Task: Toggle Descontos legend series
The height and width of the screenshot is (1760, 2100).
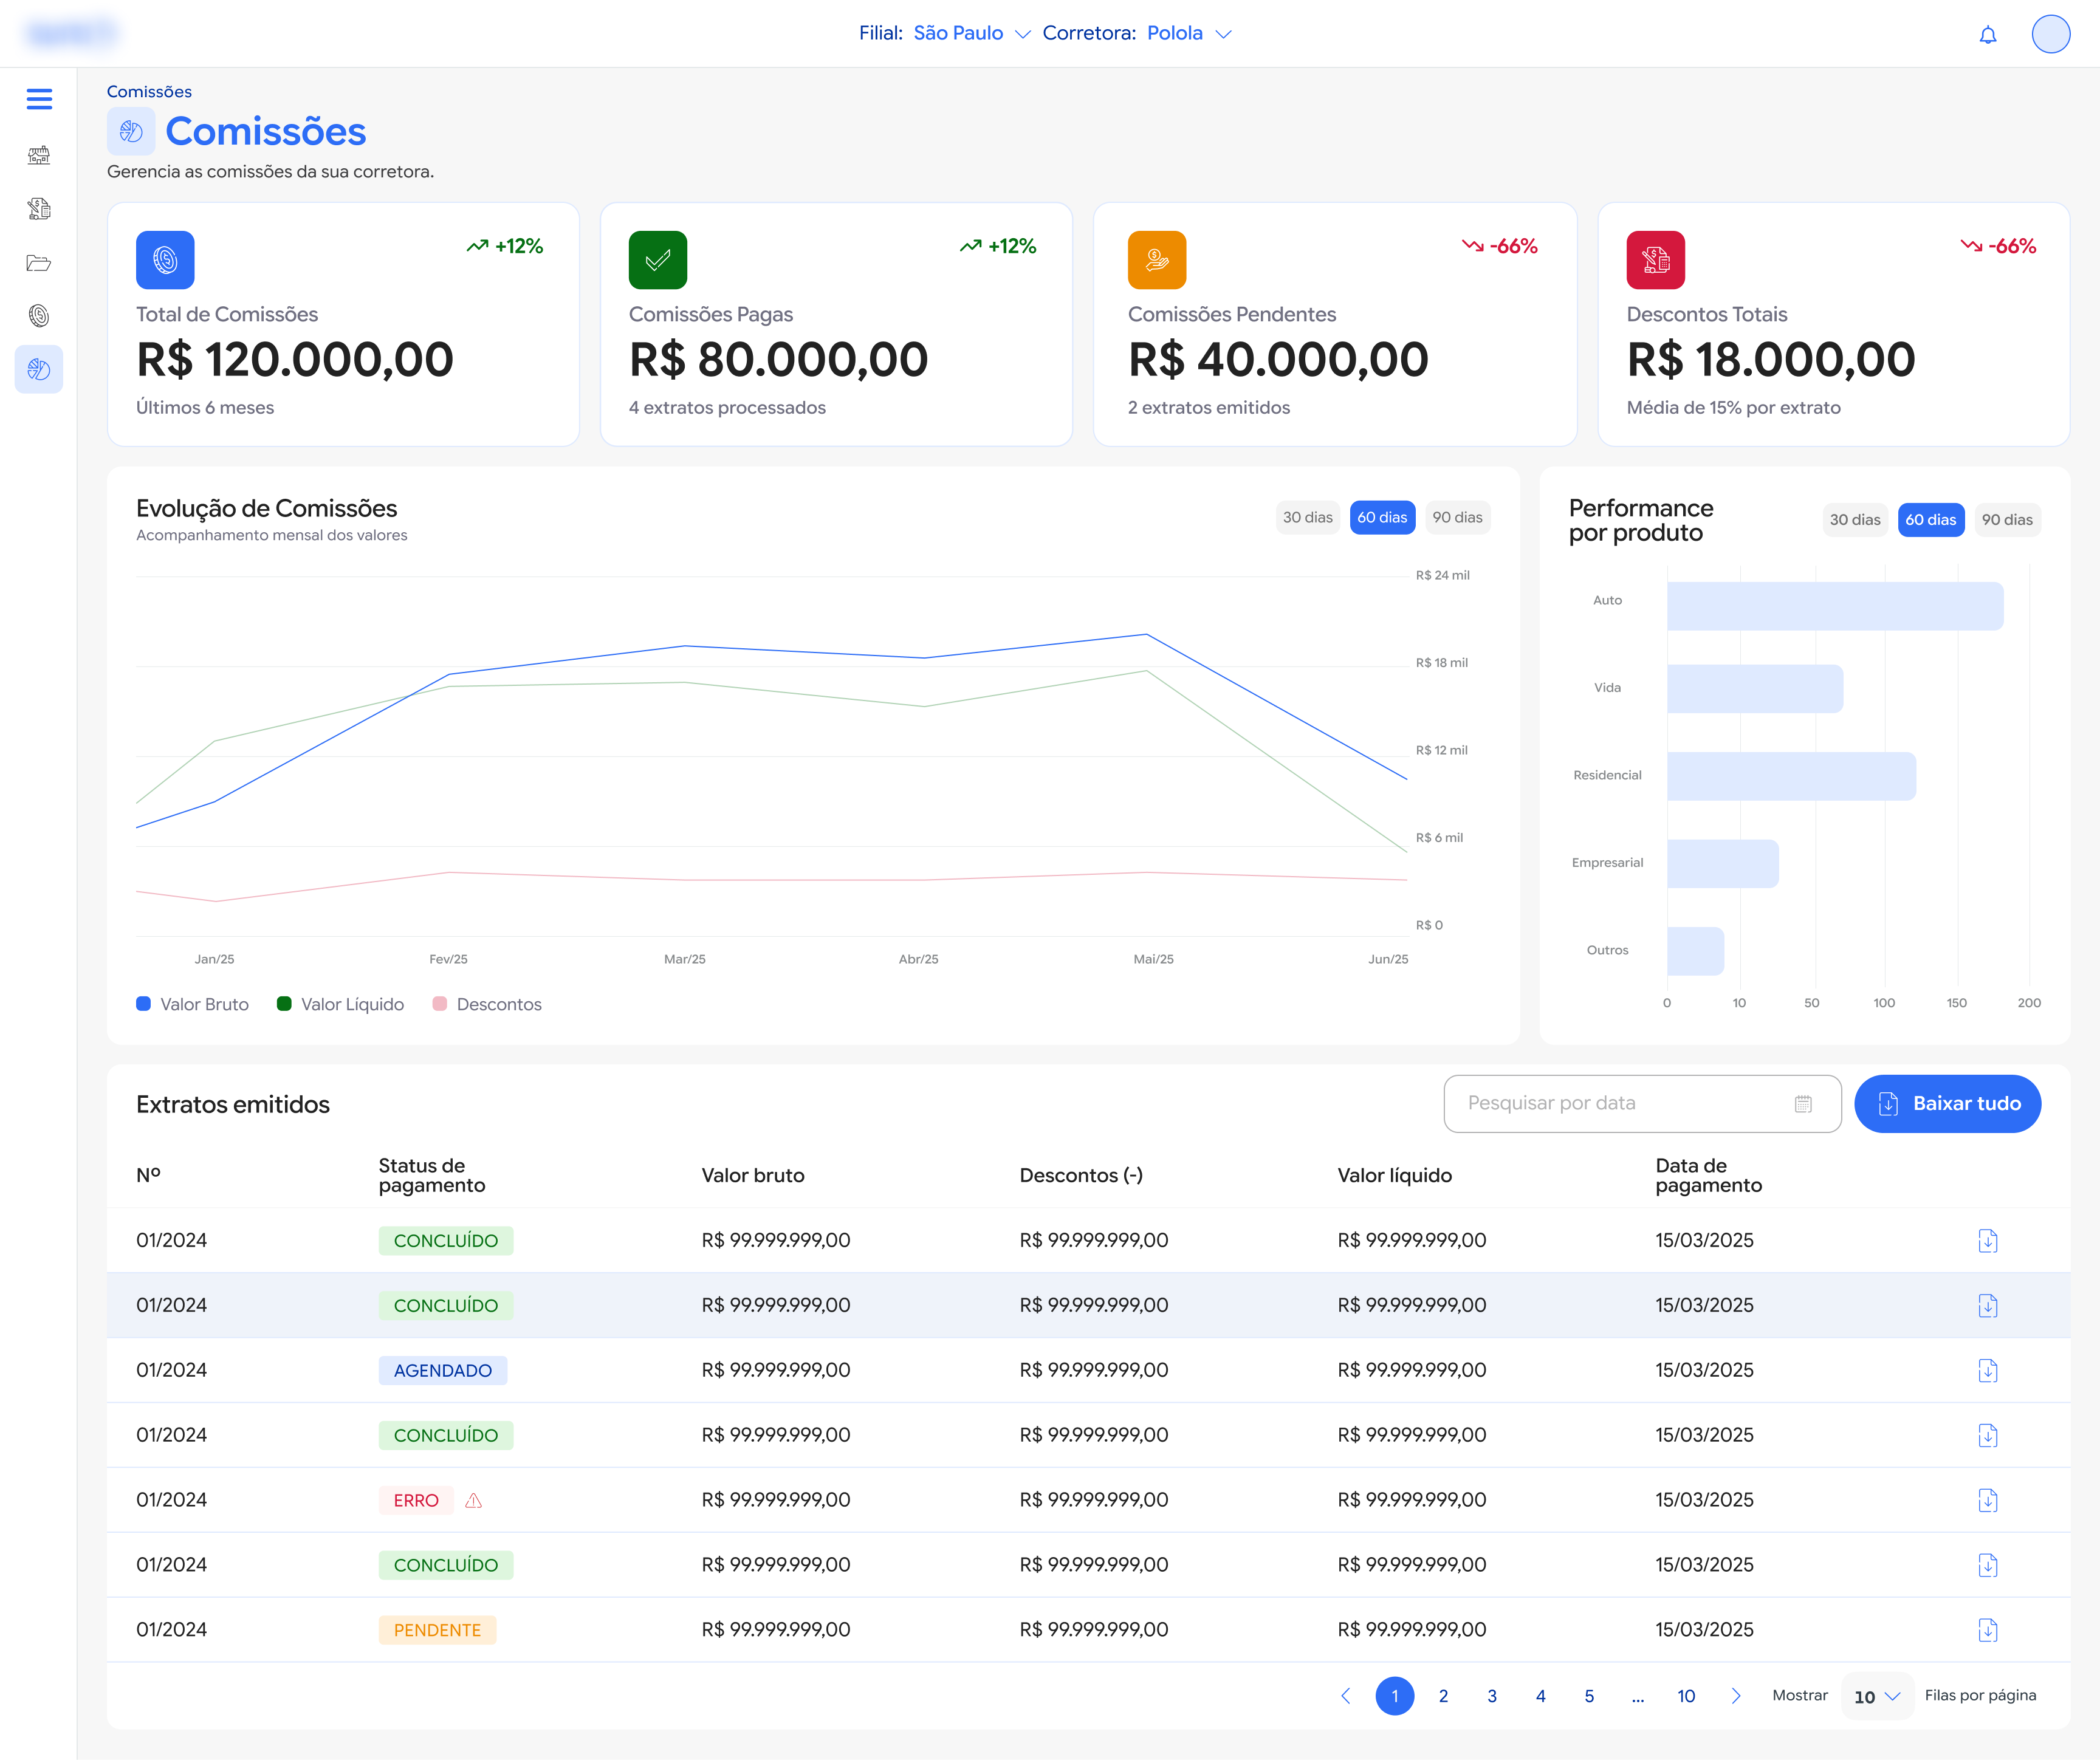Action: pos(487,1004)
